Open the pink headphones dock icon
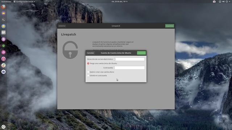 [x=3, y=58]
